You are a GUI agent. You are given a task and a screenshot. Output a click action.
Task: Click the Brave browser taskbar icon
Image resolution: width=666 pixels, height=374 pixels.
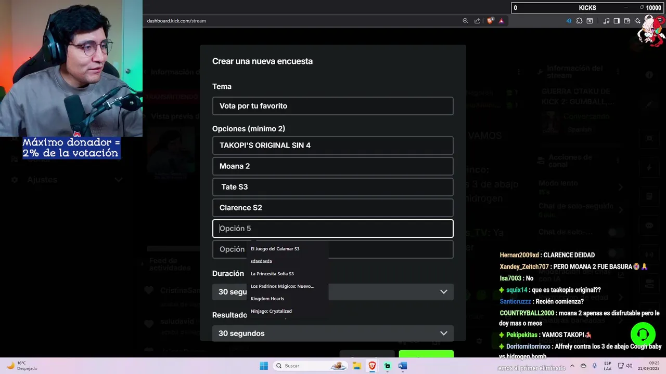pos(372,366)
